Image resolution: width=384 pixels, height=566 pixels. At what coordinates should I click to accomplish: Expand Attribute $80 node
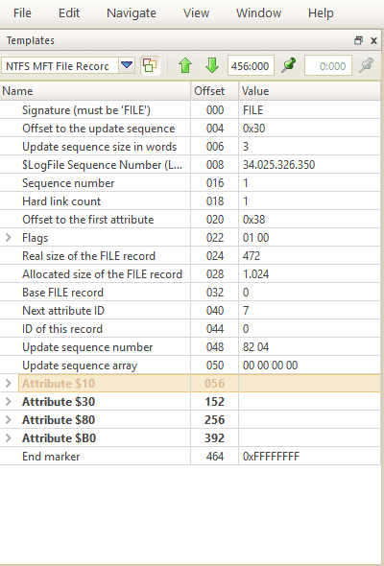(9, 420)
